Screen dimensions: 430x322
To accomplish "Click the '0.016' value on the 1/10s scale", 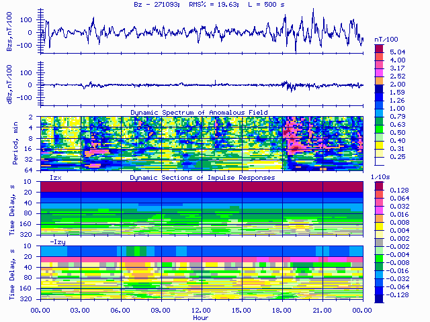I will (x=399, y=215).
